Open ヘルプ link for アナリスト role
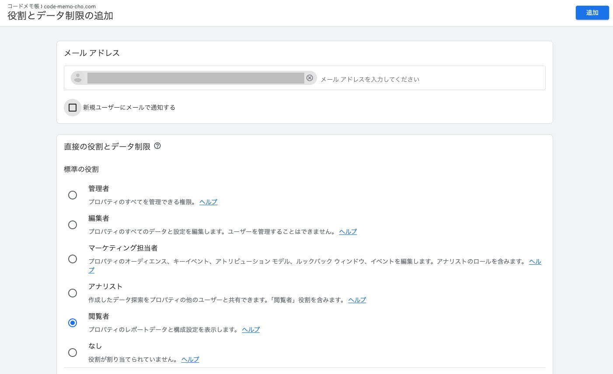613x374 pixels. tap(357, 300)
